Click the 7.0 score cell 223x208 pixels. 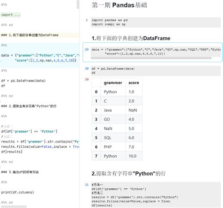coord(131,147)
